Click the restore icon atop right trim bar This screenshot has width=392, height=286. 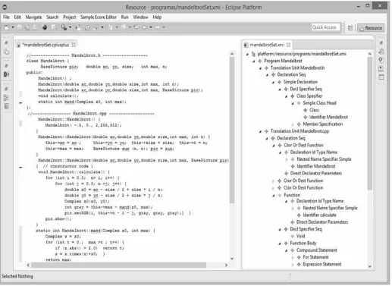pyautogui.click(x=381, y=43)
